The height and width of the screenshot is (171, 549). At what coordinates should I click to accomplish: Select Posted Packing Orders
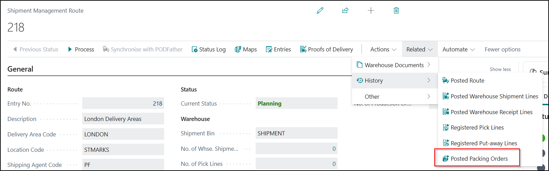pos(479,159)
